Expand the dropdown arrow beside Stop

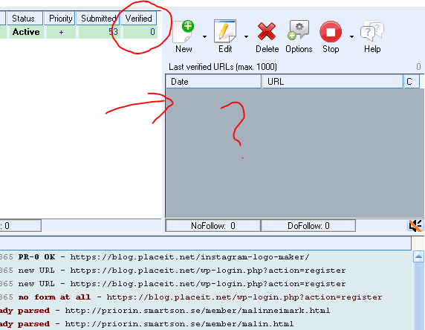(351, 36)
